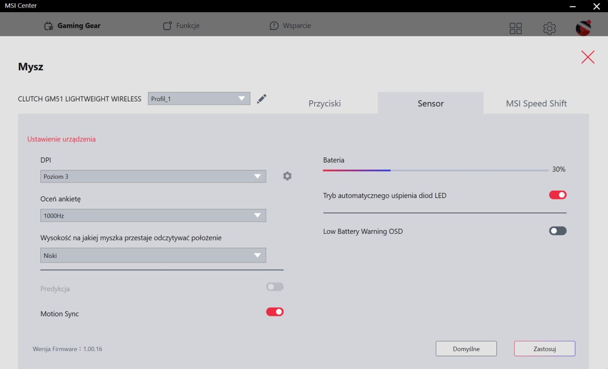608x369 pixels.
Task: Expand the 1000Hz polling rate dropdown
Action: point(153,216)
